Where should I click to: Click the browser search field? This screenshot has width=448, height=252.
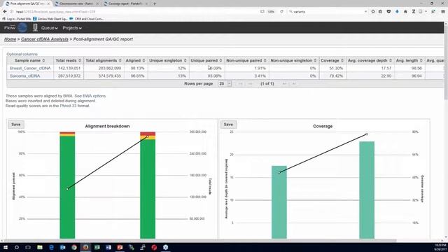[x=328, y=12]
